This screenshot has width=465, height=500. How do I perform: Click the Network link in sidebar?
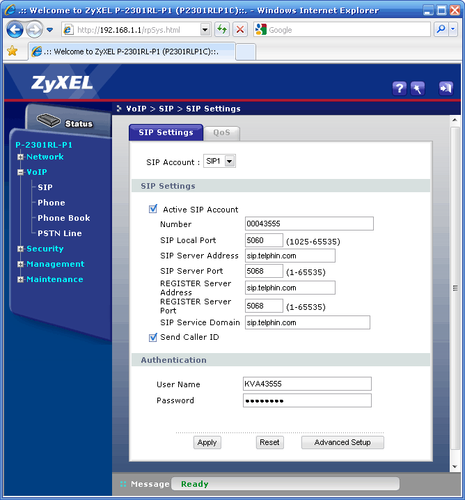[x=45, y=157]
